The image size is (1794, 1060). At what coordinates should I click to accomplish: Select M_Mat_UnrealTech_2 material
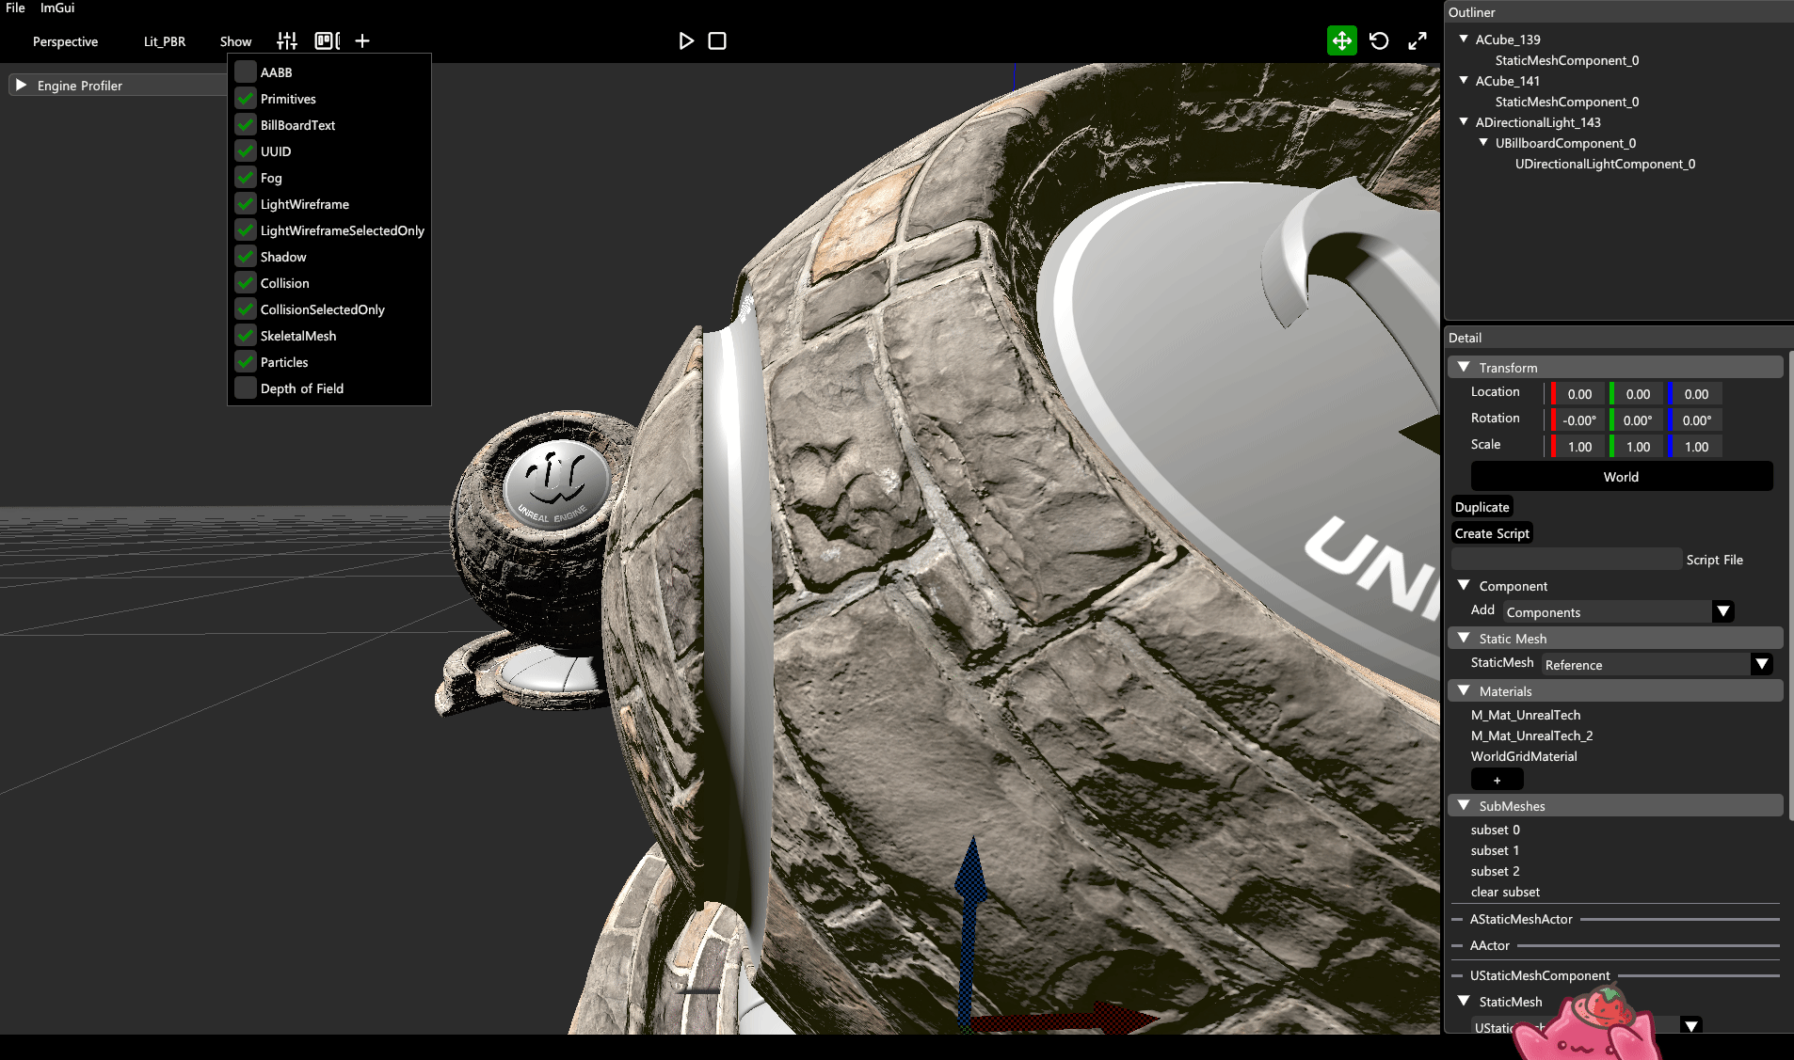coord(1532,736)
